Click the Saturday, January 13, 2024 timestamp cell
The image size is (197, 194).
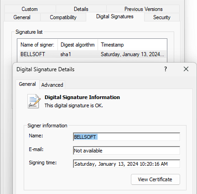tap(132, 54)
